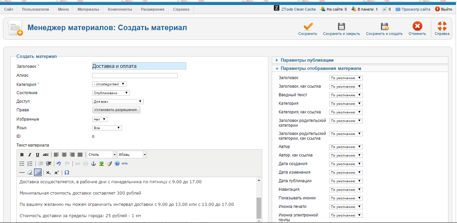Open the HTML source editor
The height and width of the screenshot is (223, 457).
pos(125,164)
